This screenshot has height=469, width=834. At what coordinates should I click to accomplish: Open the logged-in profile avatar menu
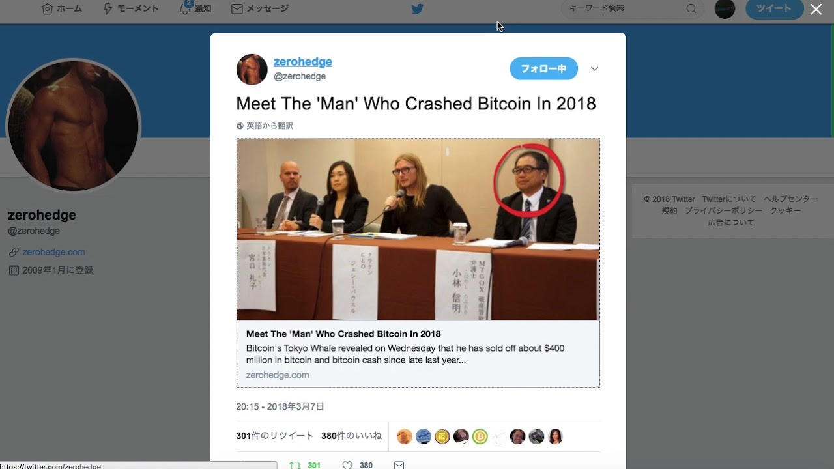pyautogui.click(x=725, y=9)
